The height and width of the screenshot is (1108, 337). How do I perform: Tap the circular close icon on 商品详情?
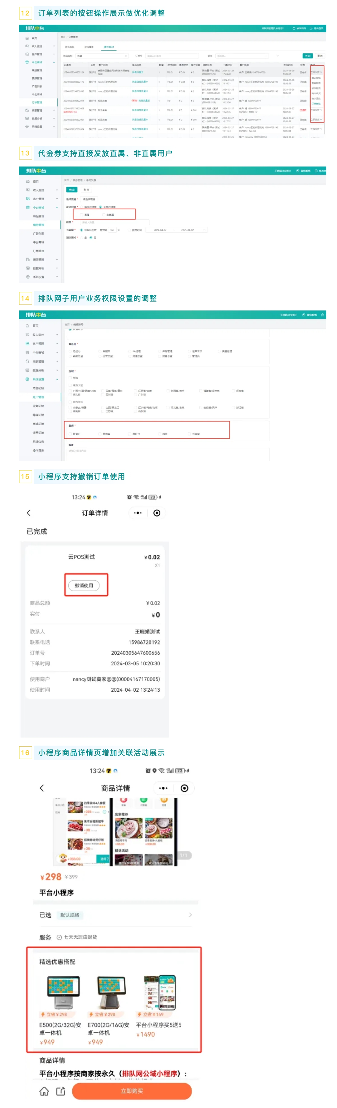[184, 788]
